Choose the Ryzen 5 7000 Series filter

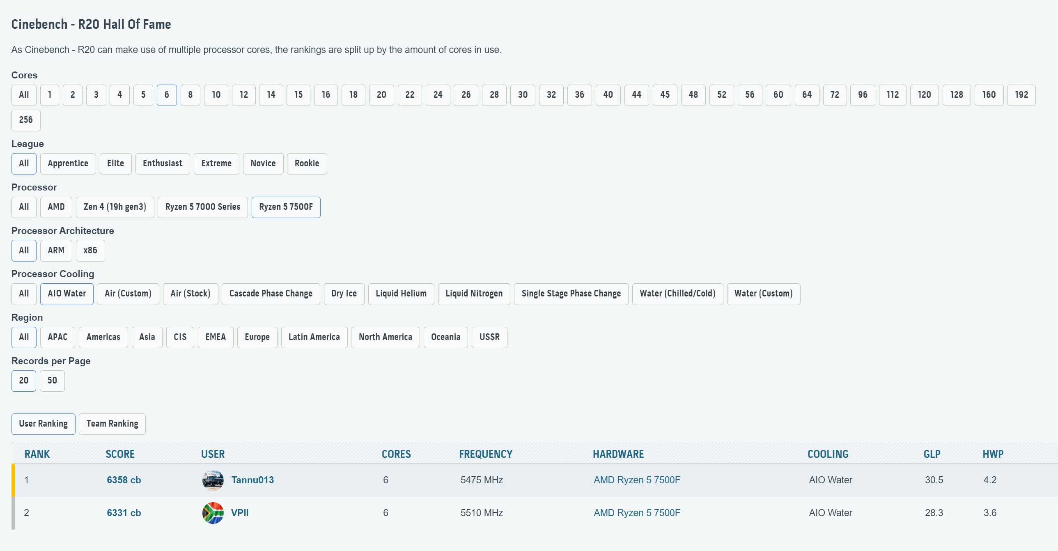[202, 207]
